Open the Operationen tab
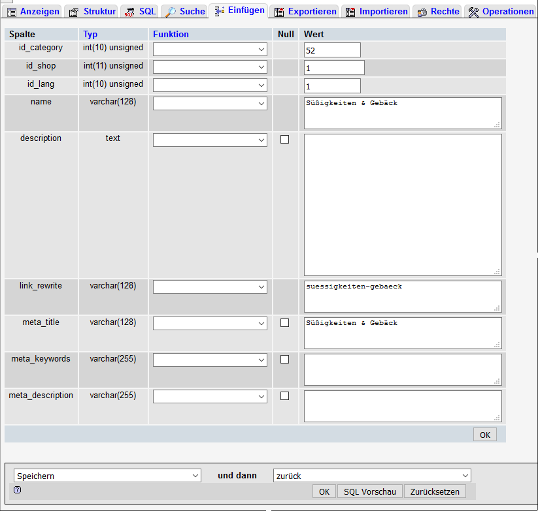This screenshot has height=511, width=538. pyautogui.click(x=501, y=12)
